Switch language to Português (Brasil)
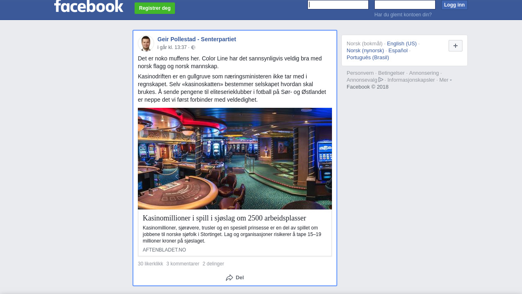This screenshot has height=294, width=522. pos(368,58)
